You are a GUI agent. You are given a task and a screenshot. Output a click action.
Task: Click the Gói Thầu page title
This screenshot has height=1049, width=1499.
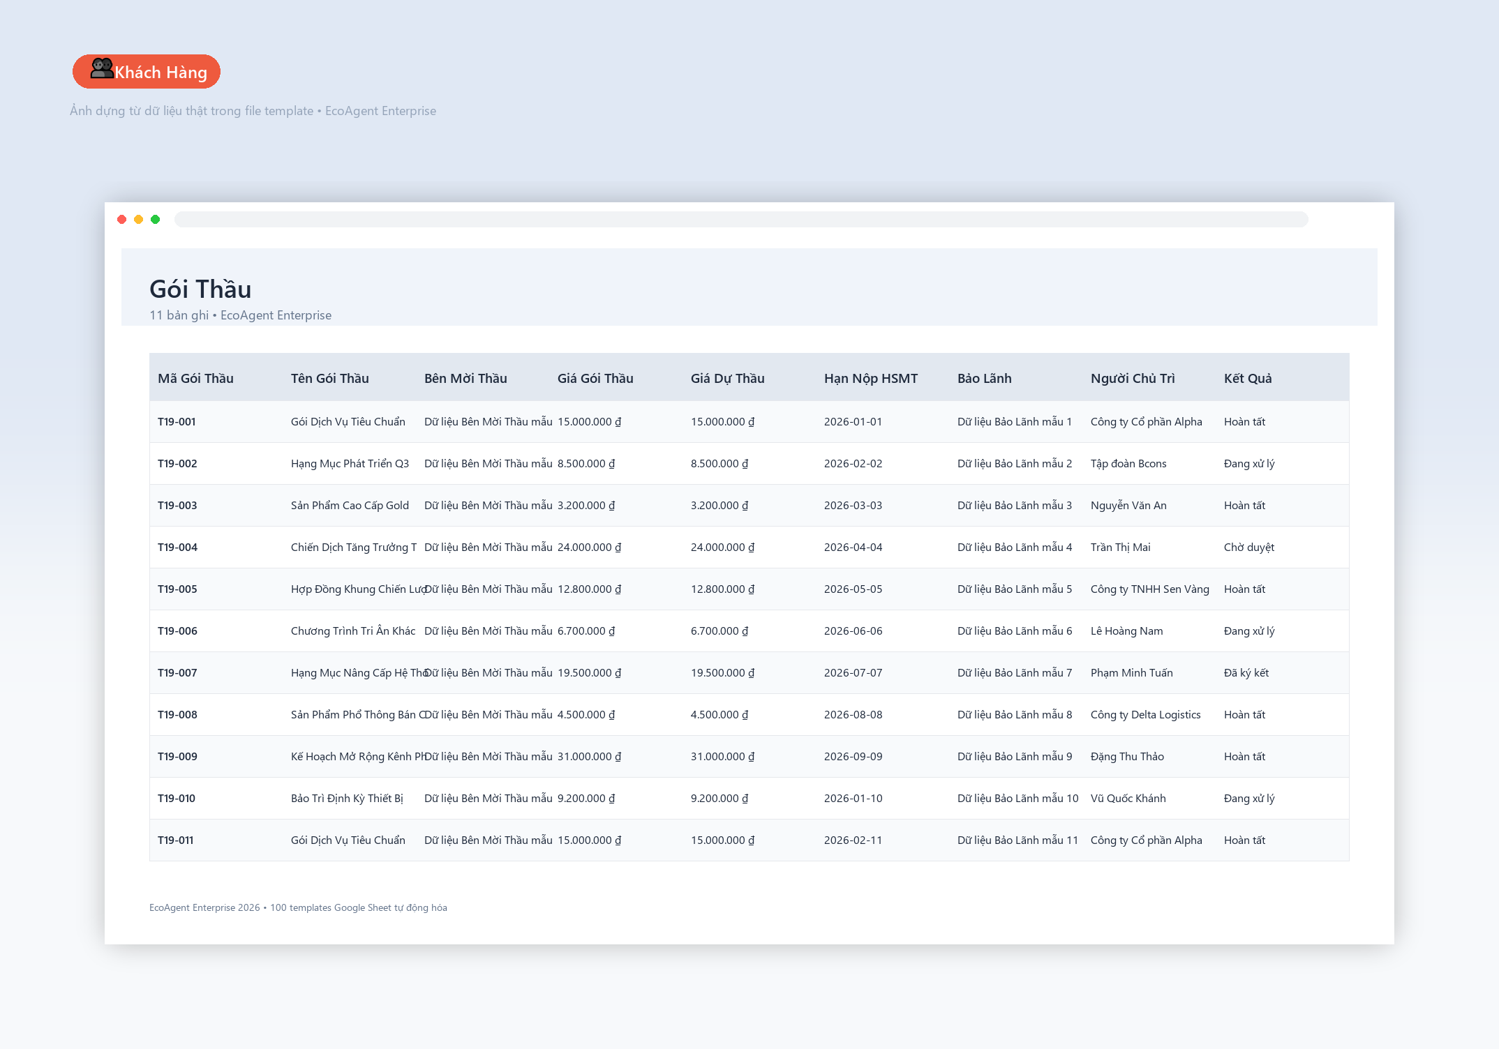(x=200, y=289)
